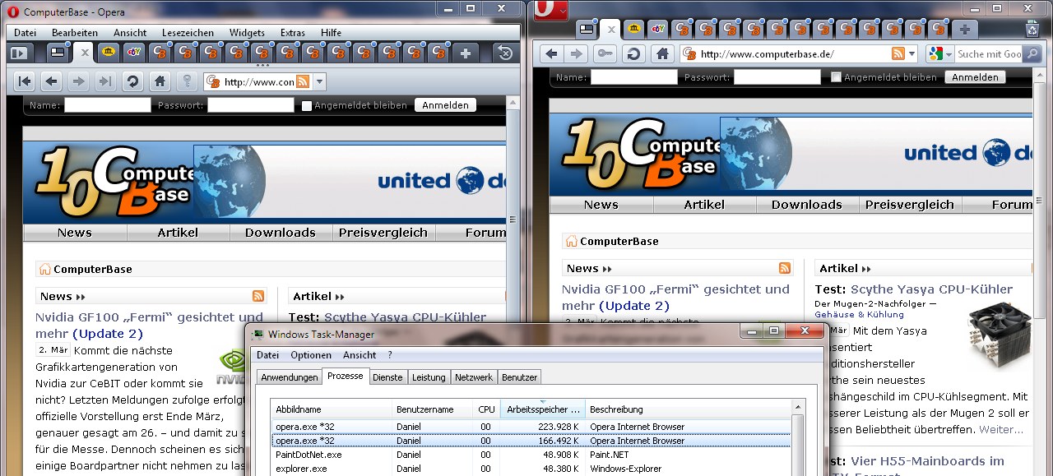Open the Optionen menu in Task-Manager
Screen dimensions: 1053x476
coord(311,355)
